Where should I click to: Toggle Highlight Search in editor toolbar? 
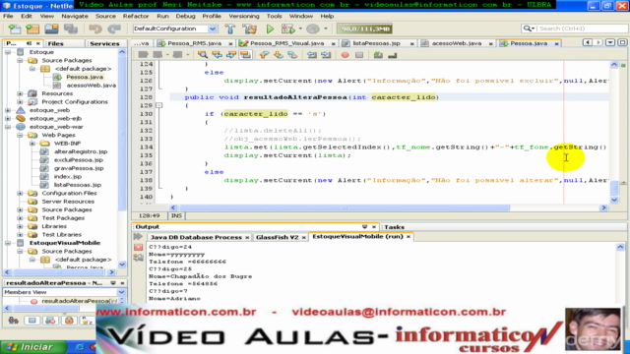245,55
